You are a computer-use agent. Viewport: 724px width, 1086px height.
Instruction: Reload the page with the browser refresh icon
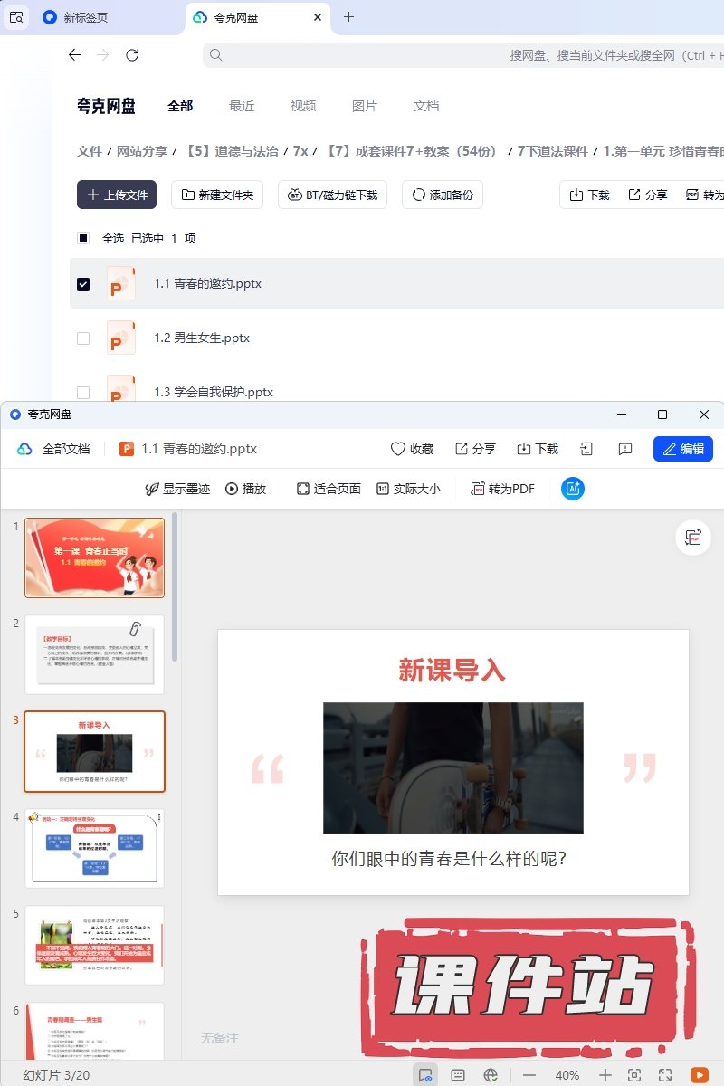pos(132,55)
